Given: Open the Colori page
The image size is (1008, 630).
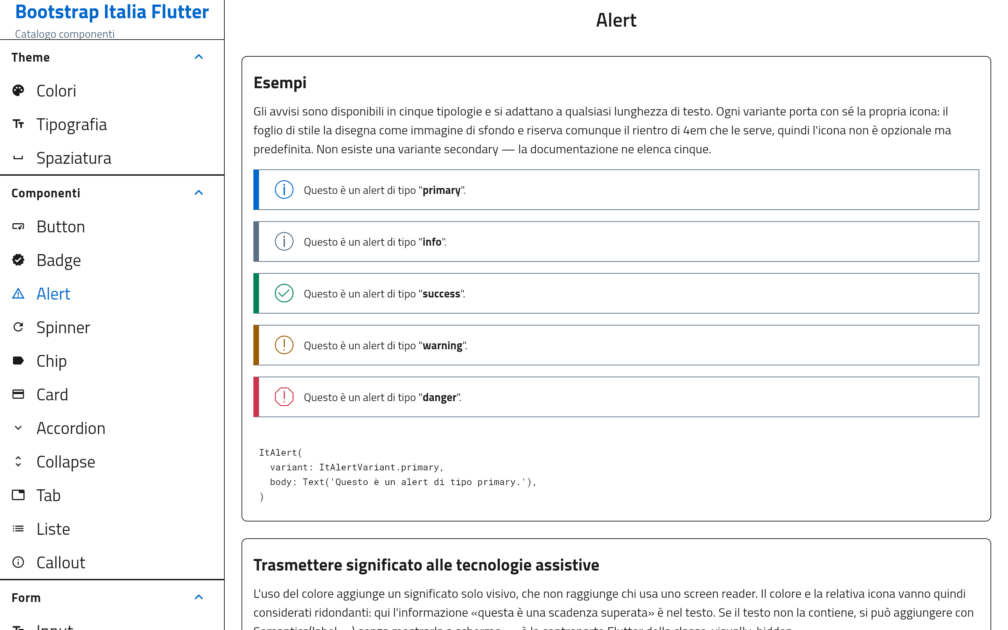Looking at the screenshot, I should [x=112, y=91].
